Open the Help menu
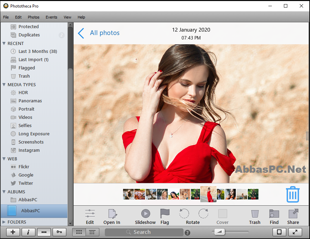 (x=81, y=17)
